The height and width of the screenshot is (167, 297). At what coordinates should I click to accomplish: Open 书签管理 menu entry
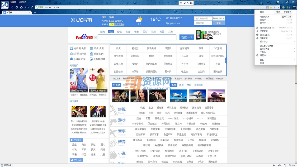(x=276, y=31)
